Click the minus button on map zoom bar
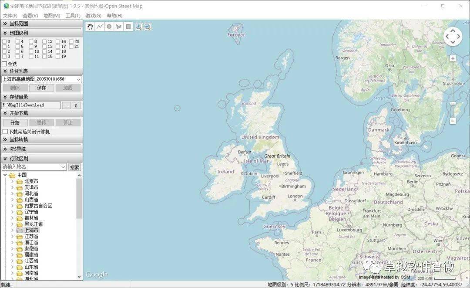 coord(453,121)
